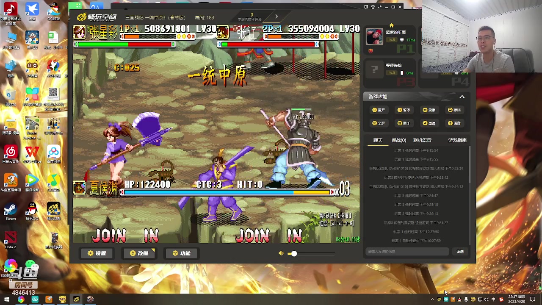Screen dimensions: 542x305
Task: Click the feedback icon in the title bar
Action: coord(366,7)
